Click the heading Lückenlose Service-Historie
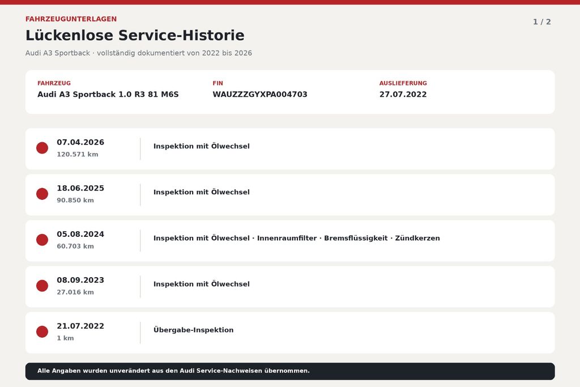 (135, 36)
